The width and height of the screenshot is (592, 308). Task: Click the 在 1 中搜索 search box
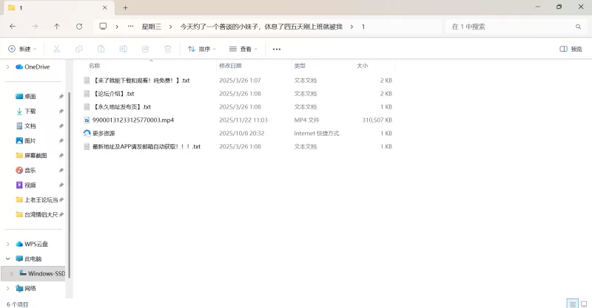pos(511,26)
